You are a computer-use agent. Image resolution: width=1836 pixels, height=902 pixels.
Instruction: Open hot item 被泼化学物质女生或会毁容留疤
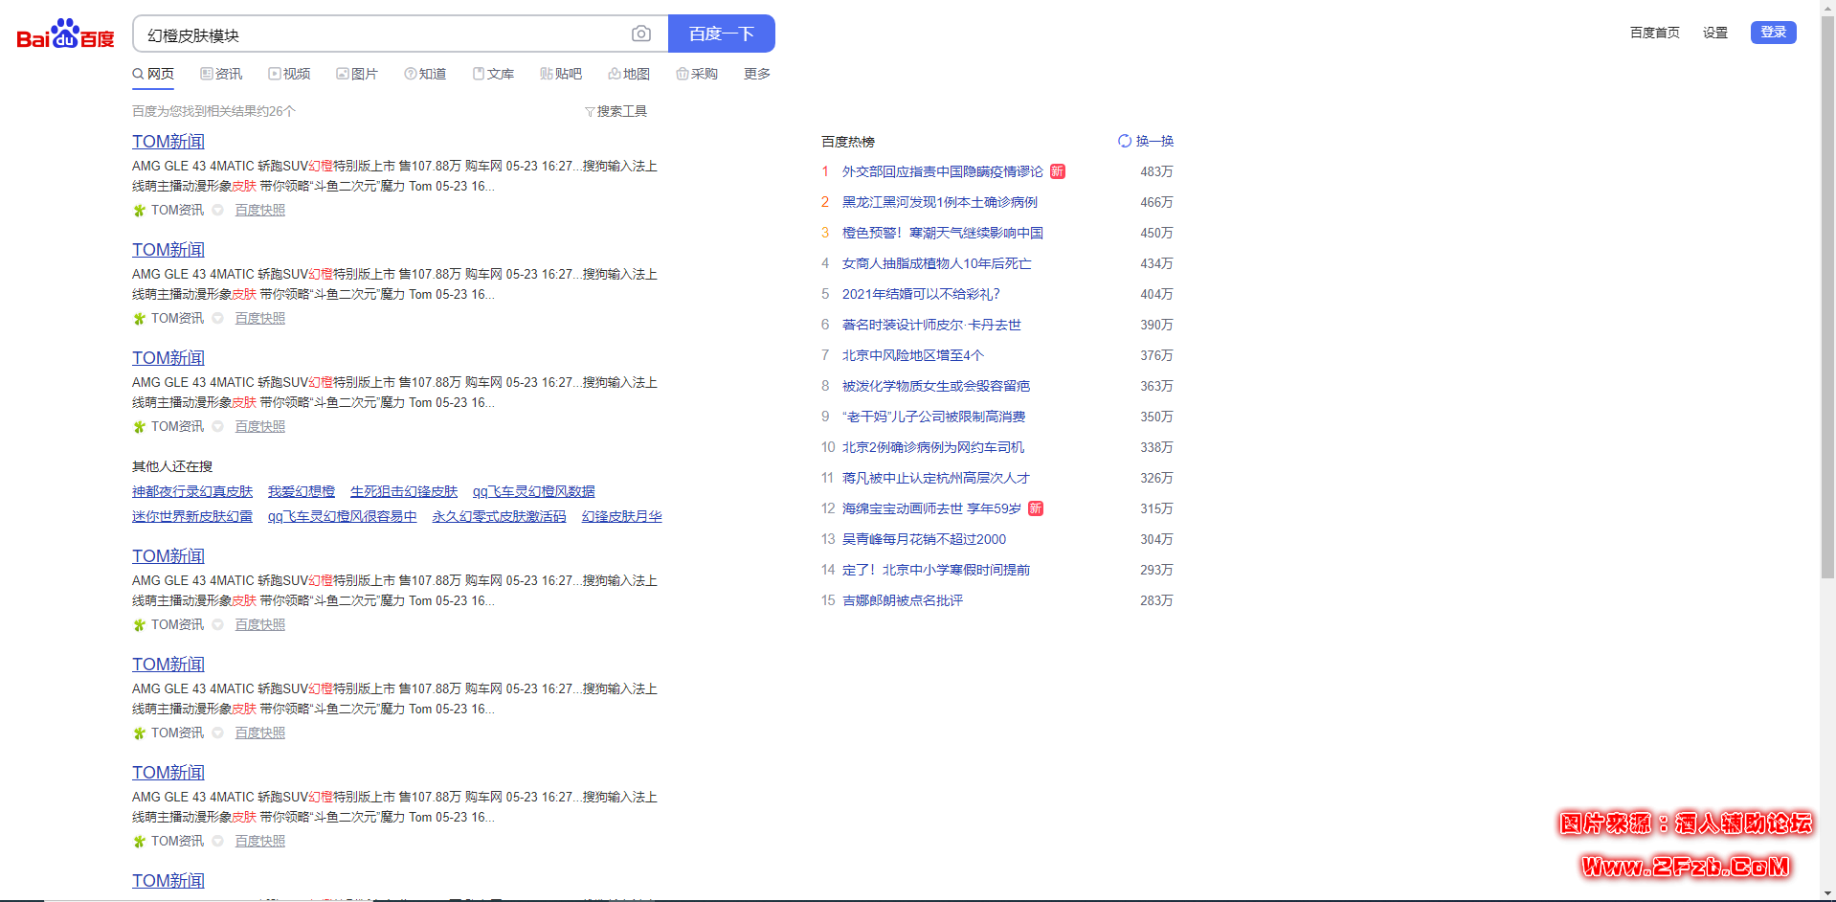point(936,386)
